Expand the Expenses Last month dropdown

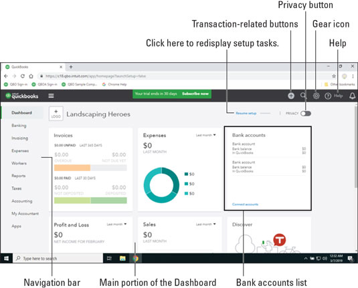(205, 135)
